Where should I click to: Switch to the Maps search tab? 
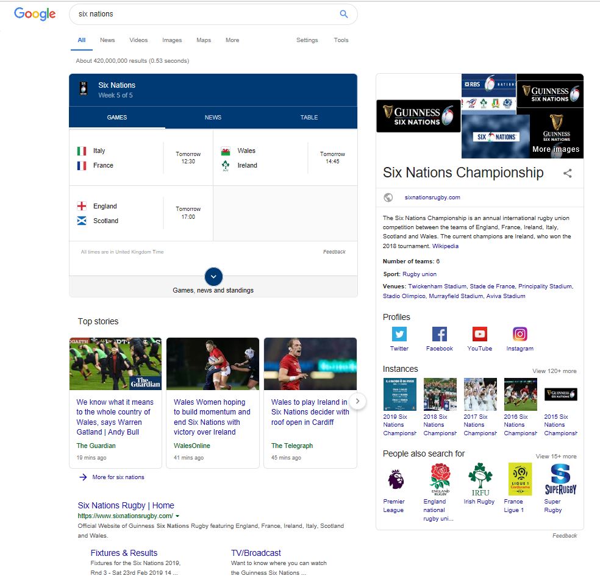point(204,40)
